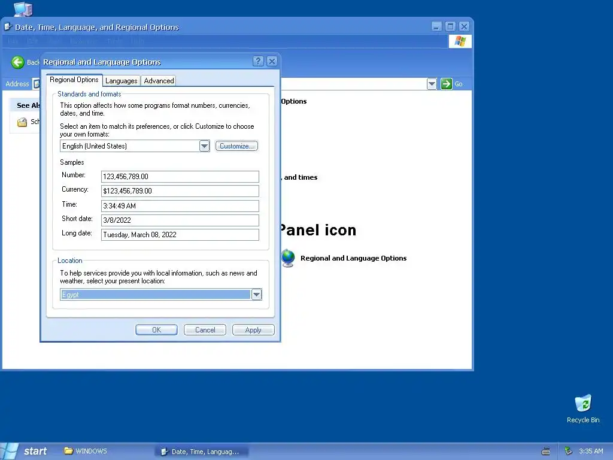Viewport: 613px width, 460px height.
Task: Click the Number sample field
Action: (180, 177)
